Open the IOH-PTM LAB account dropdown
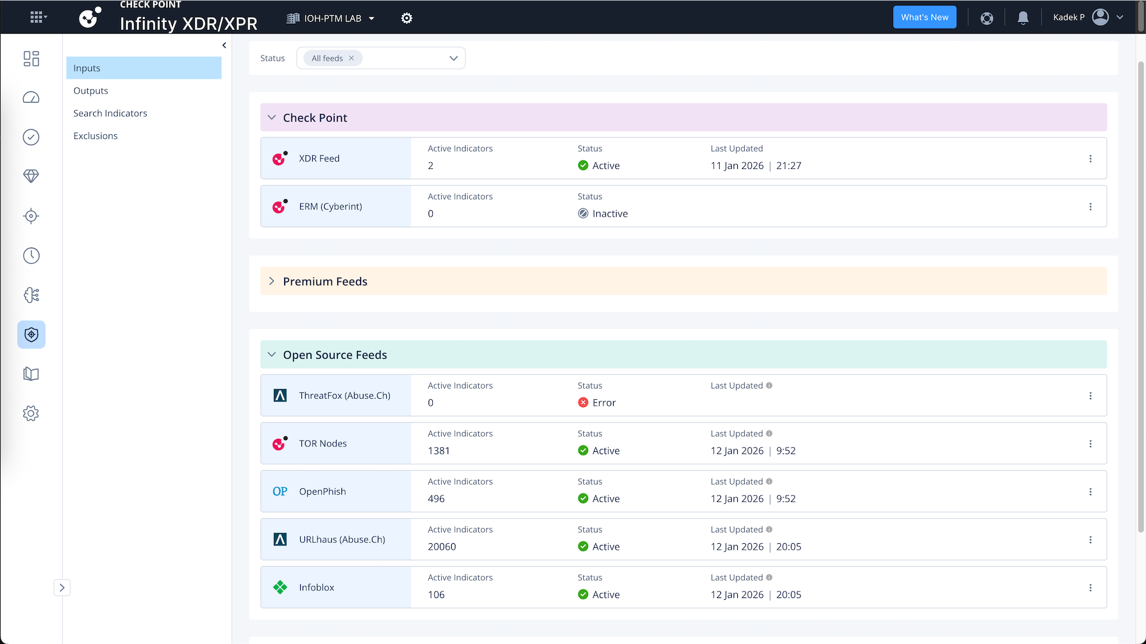This screenshot has width=1146, height=644. pos(331,19)
